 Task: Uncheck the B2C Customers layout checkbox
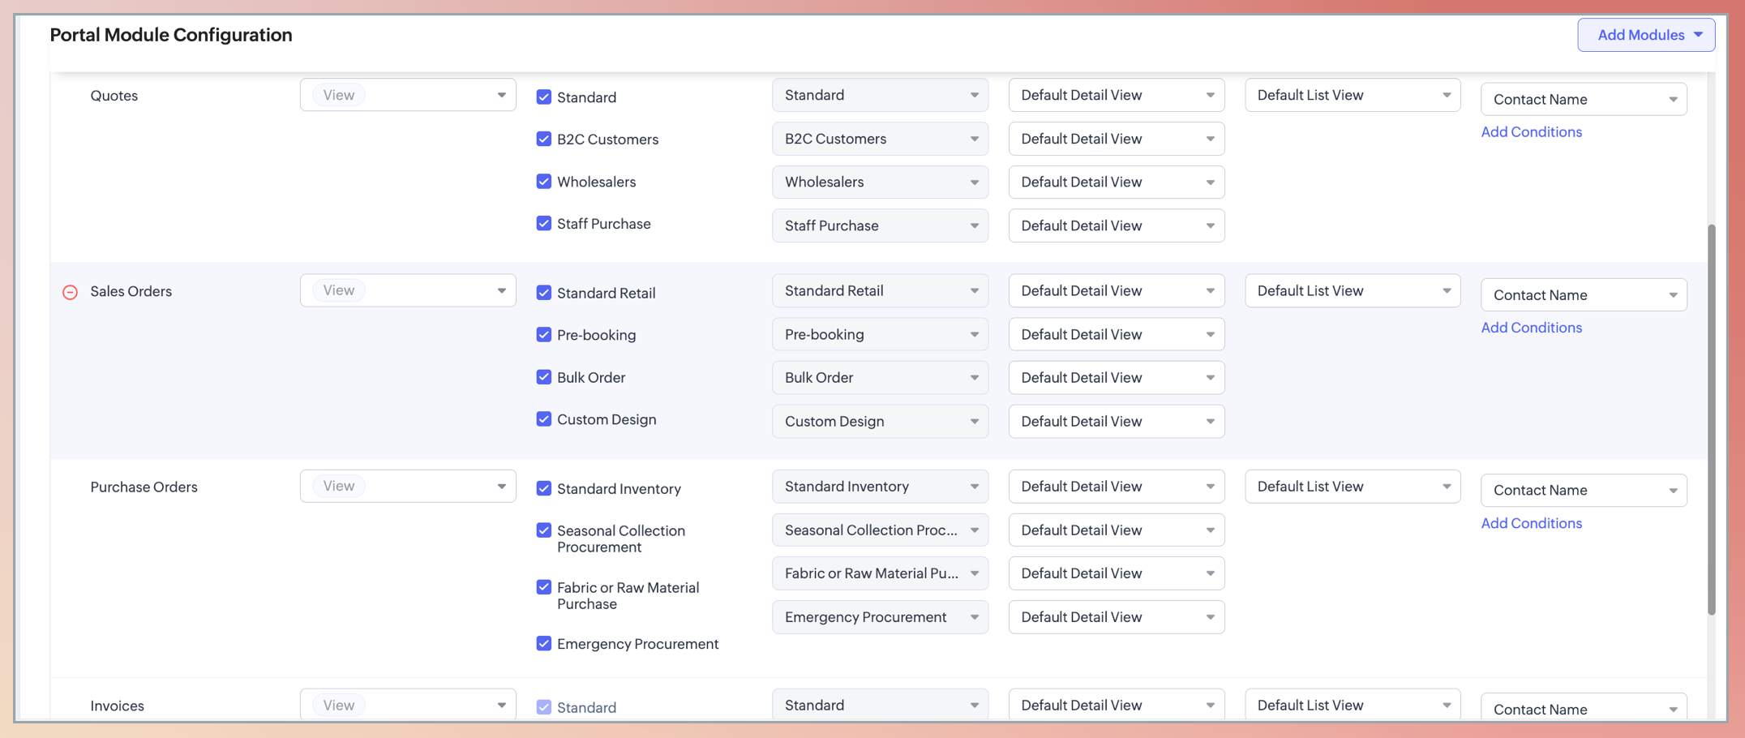pos(543,139)
